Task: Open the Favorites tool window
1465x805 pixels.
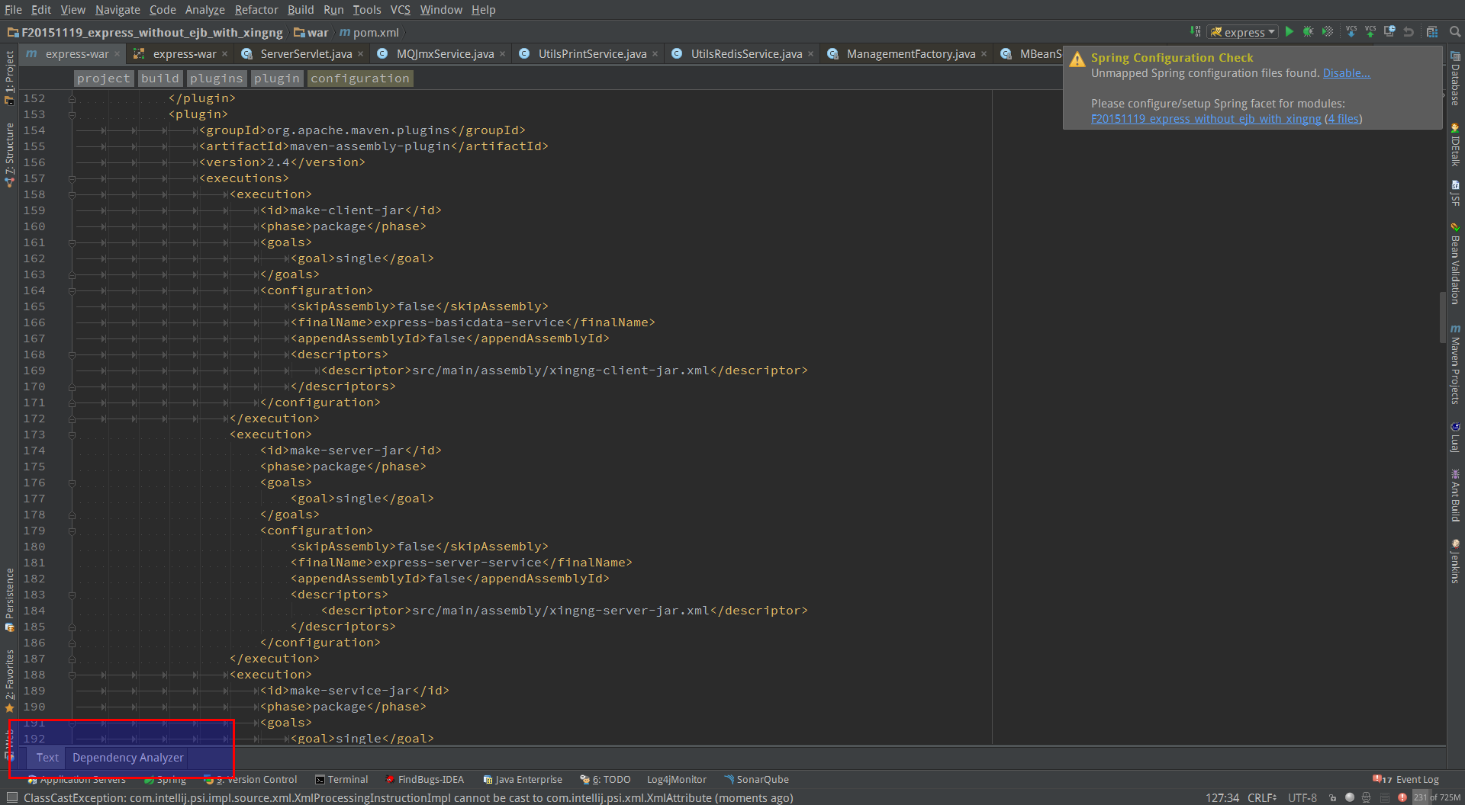Action: click(9, 681)
